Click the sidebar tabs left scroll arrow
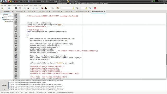Image resolution: width=167 pixels, height=94 pixels. click(x=1, y=11)
